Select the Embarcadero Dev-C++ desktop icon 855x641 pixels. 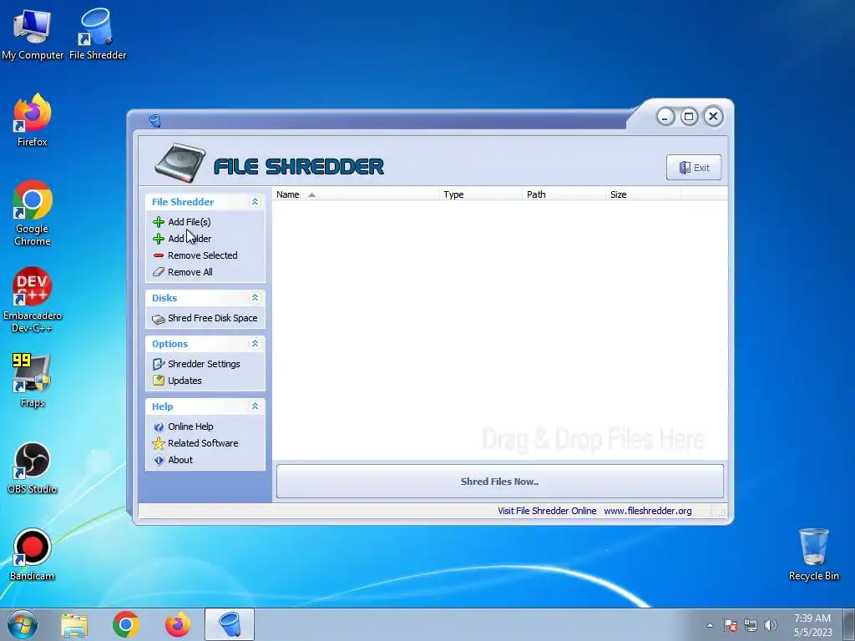tap(33, 300)
